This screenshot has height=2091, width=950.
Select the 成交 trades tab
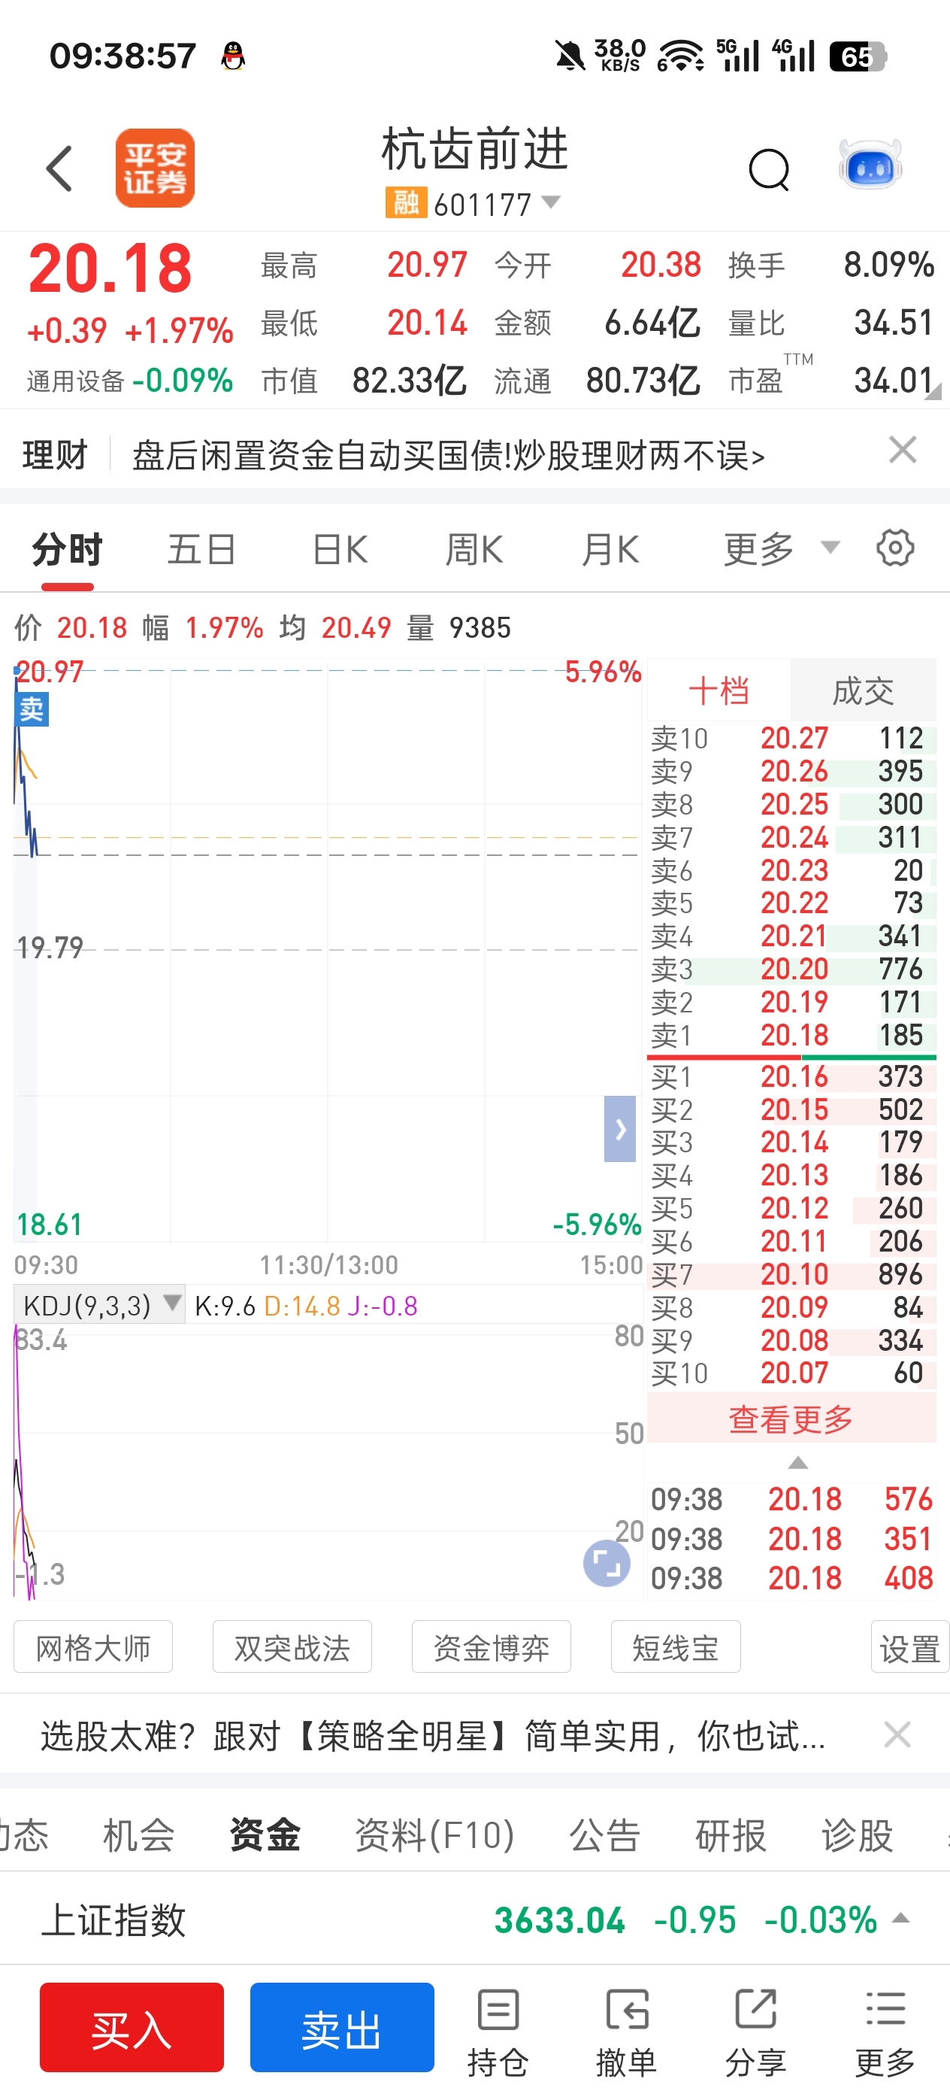tap(864, 690)
